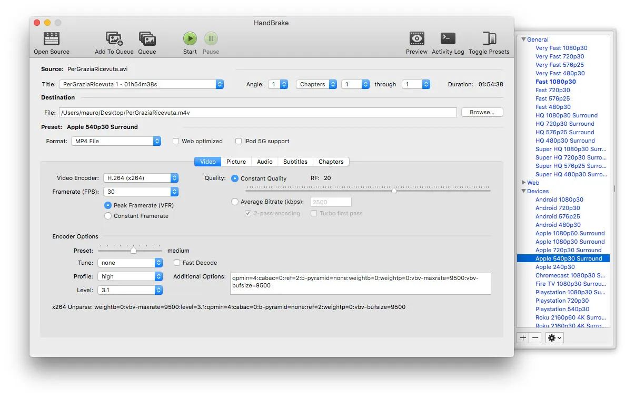This screenshot has height=399, width=625.
Task: Select the Chromecast 1080p30 Surround preset
Action: click(570, 275)
